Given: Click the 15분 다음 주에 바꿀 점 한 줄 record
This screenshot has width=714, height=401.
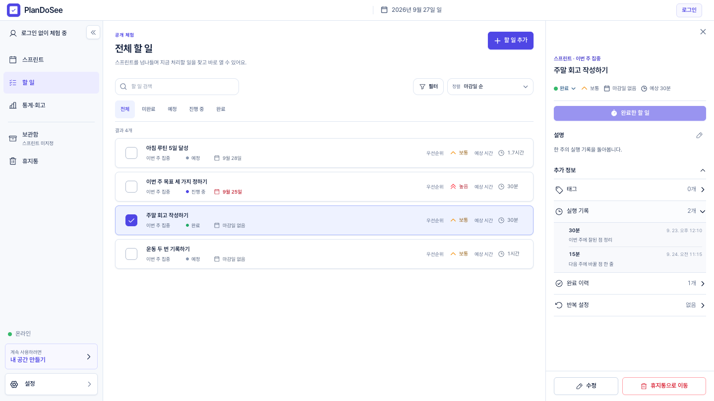Looking at the screenshot, I should [x=635, y=259].
